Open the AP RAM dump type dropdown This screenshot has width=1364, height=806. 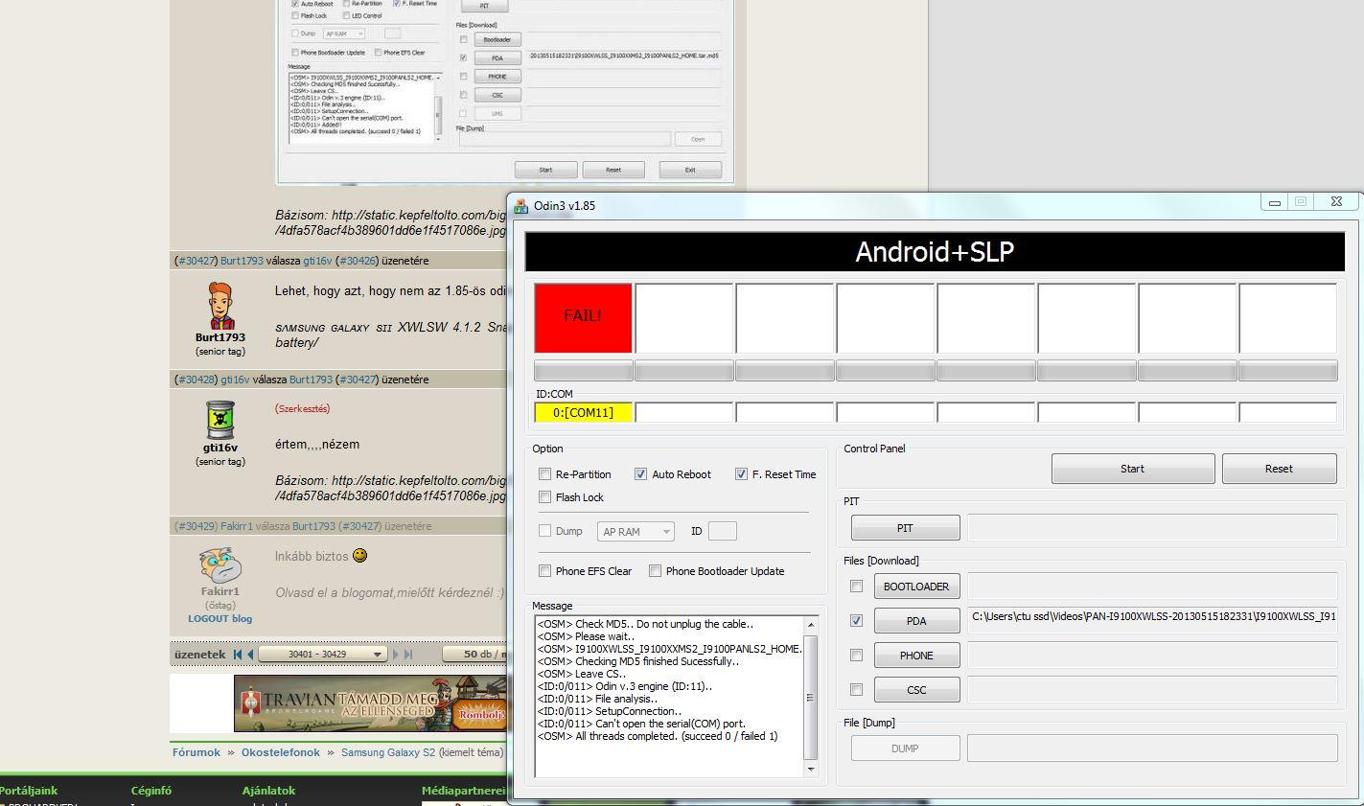636,531
